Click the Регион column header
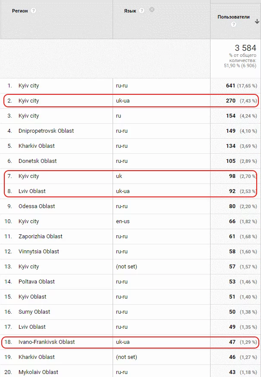The width and height of the screenshot is (261, 377). pyautogui.click(x=20, y=11)
